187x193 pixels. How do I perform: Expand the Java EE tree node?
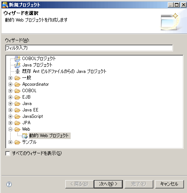tap(10, 110)
